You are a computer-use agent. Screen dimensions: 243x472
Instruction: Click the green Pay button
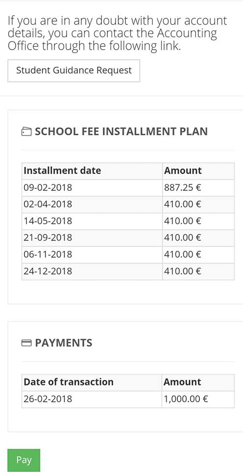click(x=24, y=460)
